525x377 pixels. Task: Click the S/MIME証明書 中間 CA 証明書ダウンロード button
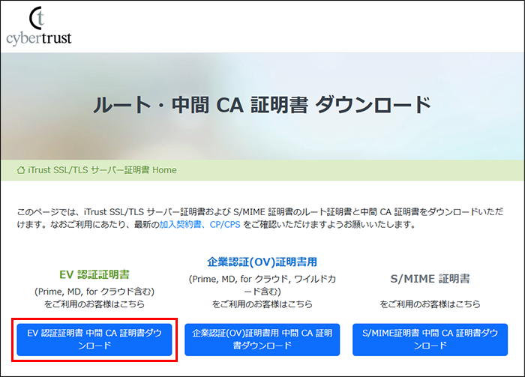point(430,340)
